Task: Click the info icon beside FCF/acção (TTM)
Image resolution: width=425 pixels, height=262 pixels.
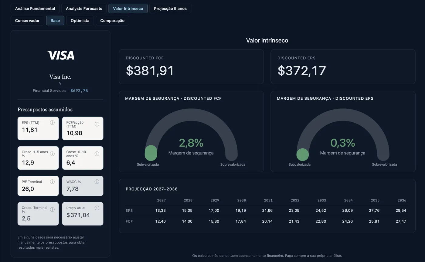Action: coord(97,124)
